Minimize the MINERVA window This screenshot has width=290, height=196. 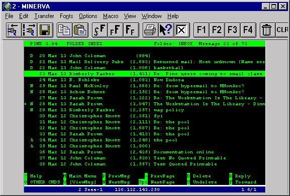click(x=265, y=7)
